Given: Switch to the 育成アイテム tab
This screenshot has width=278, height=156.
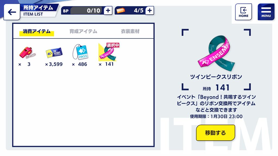Looking at the screenshot, I should tap(83, 31).
